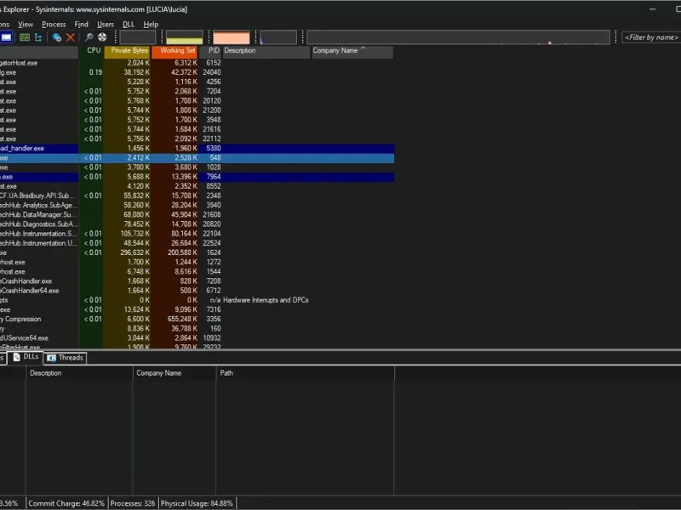Click Commit Charge status bar entry
Screen dimensions: 681x510
click(66, 503)
